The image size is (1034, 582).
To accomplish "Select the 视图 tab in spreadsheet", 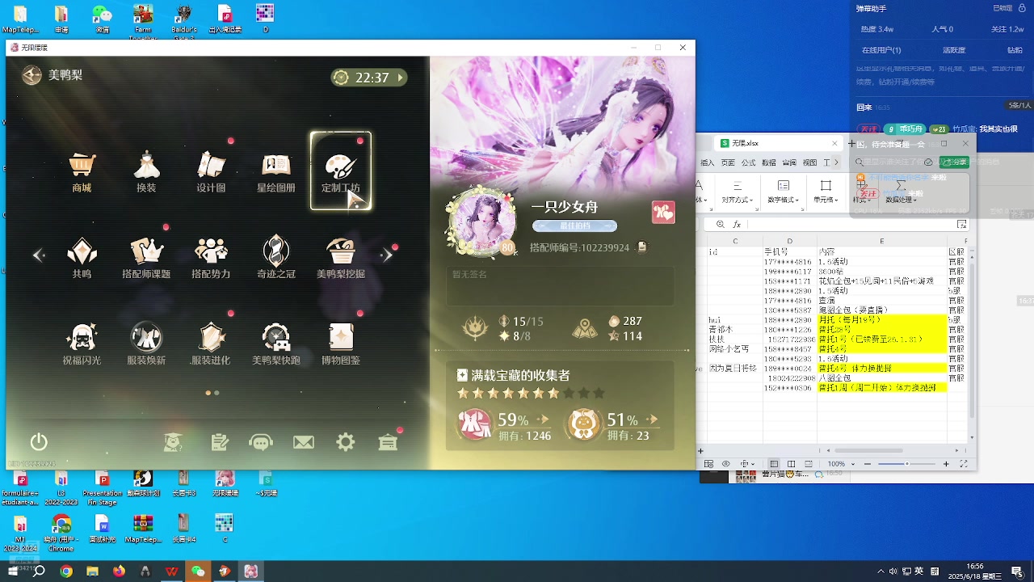I will 809,162.
